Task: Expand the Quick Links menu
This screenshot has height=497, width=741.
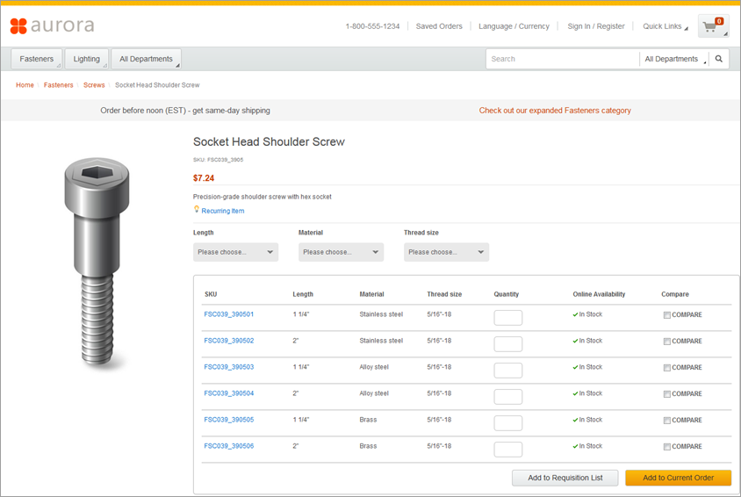Action: click(665, 26)
